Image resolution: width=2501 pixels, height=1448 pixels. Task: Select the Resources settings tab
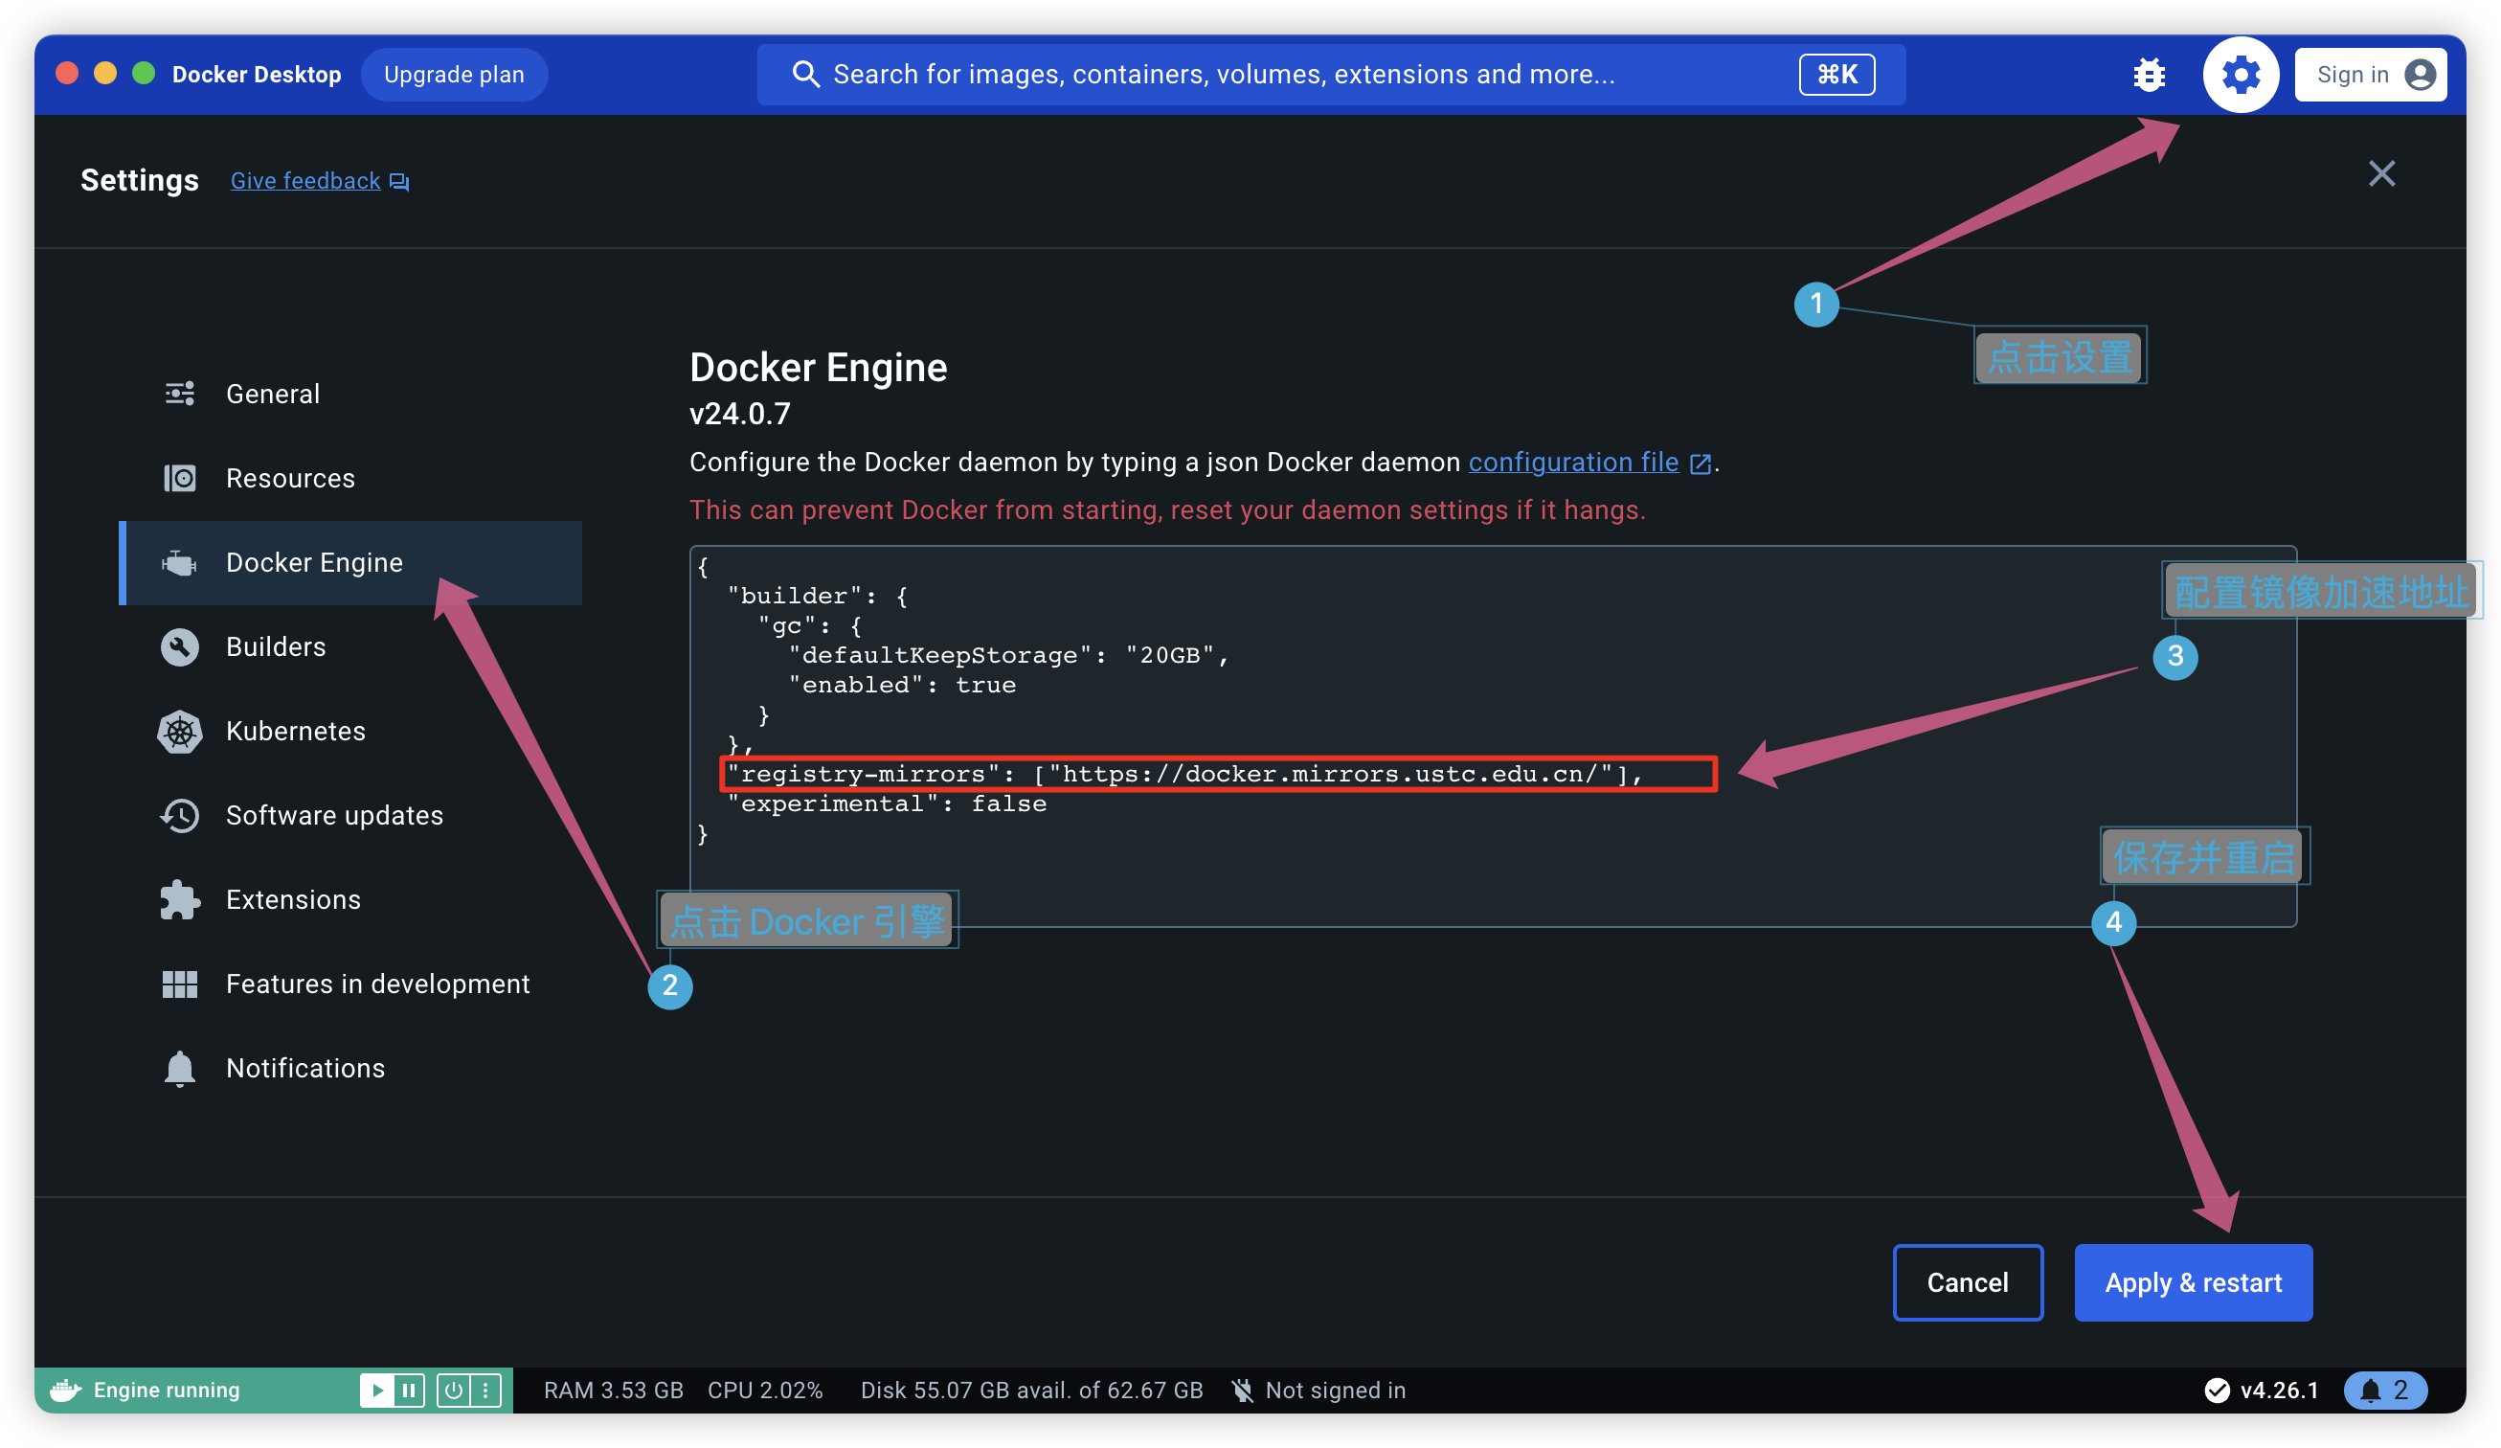point(350,479)
